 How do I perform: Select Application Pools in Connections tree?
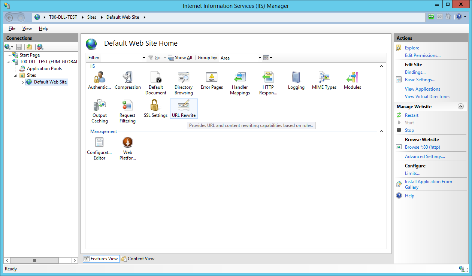(x=44, y=69)
